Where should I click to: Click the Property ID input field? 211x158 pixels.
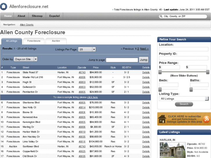(183, 58)
